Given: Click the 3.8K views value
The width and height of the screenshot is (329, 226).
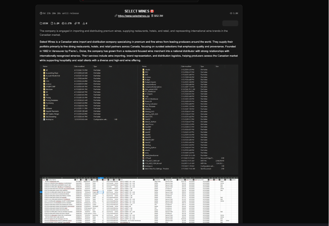Looking at the screenshot, I should 235,13.
